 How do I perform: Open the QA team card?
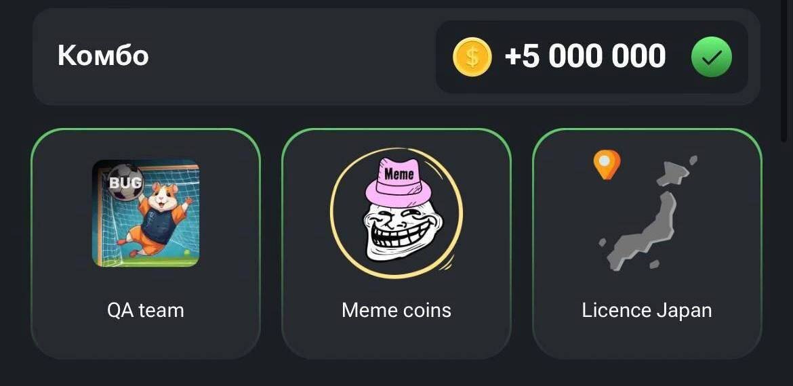(x=146, y=244)
